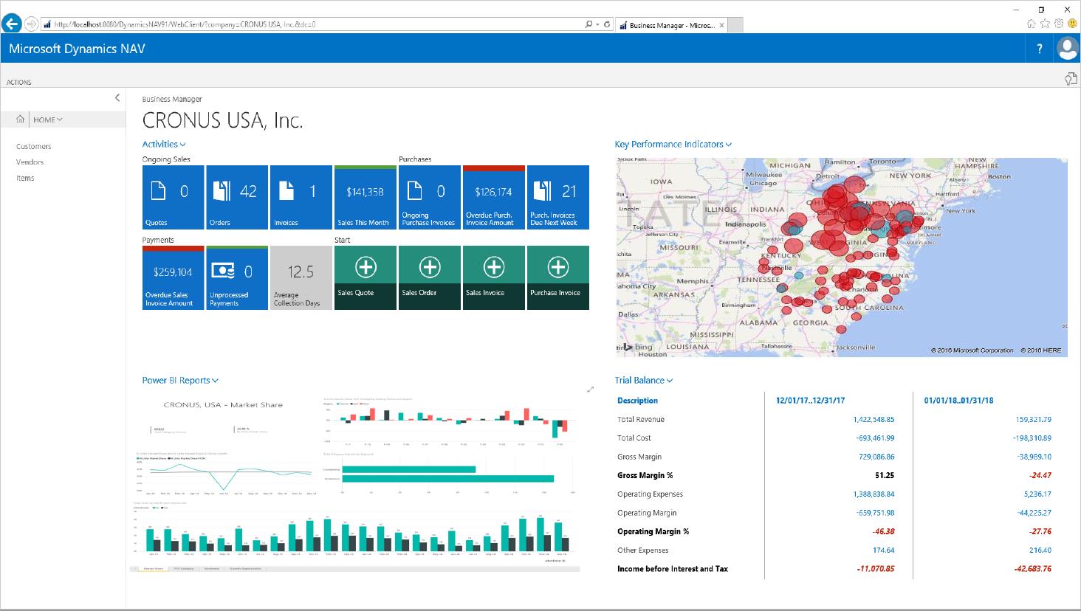This screenshot has height=611, width=1081.
Task: Click the Description column header
Action: 637,401
